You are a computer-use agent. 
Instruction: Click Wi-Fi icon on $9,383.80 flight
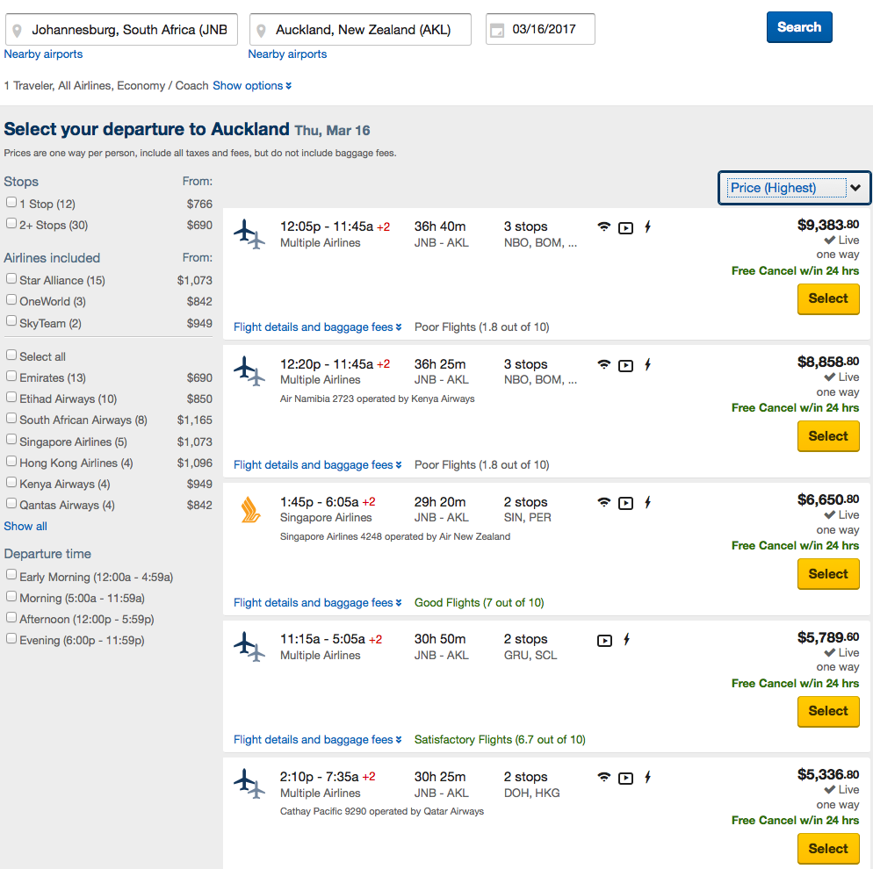(x=604, y=227)
